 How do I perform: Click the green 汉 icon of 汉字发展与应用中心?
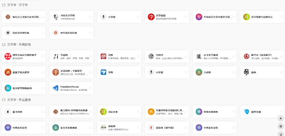247,17
